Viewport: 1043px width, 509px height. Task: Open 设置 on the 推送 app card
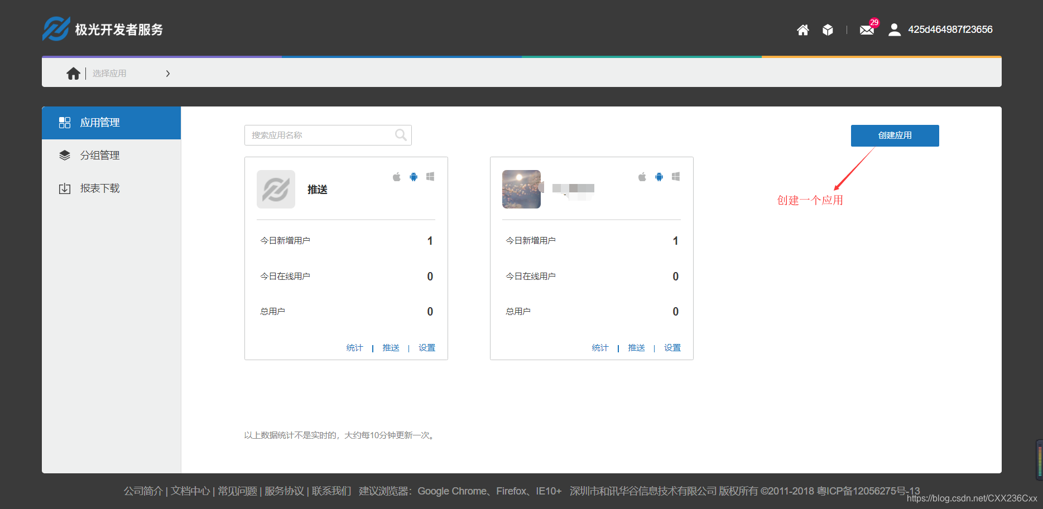point(427,348)
